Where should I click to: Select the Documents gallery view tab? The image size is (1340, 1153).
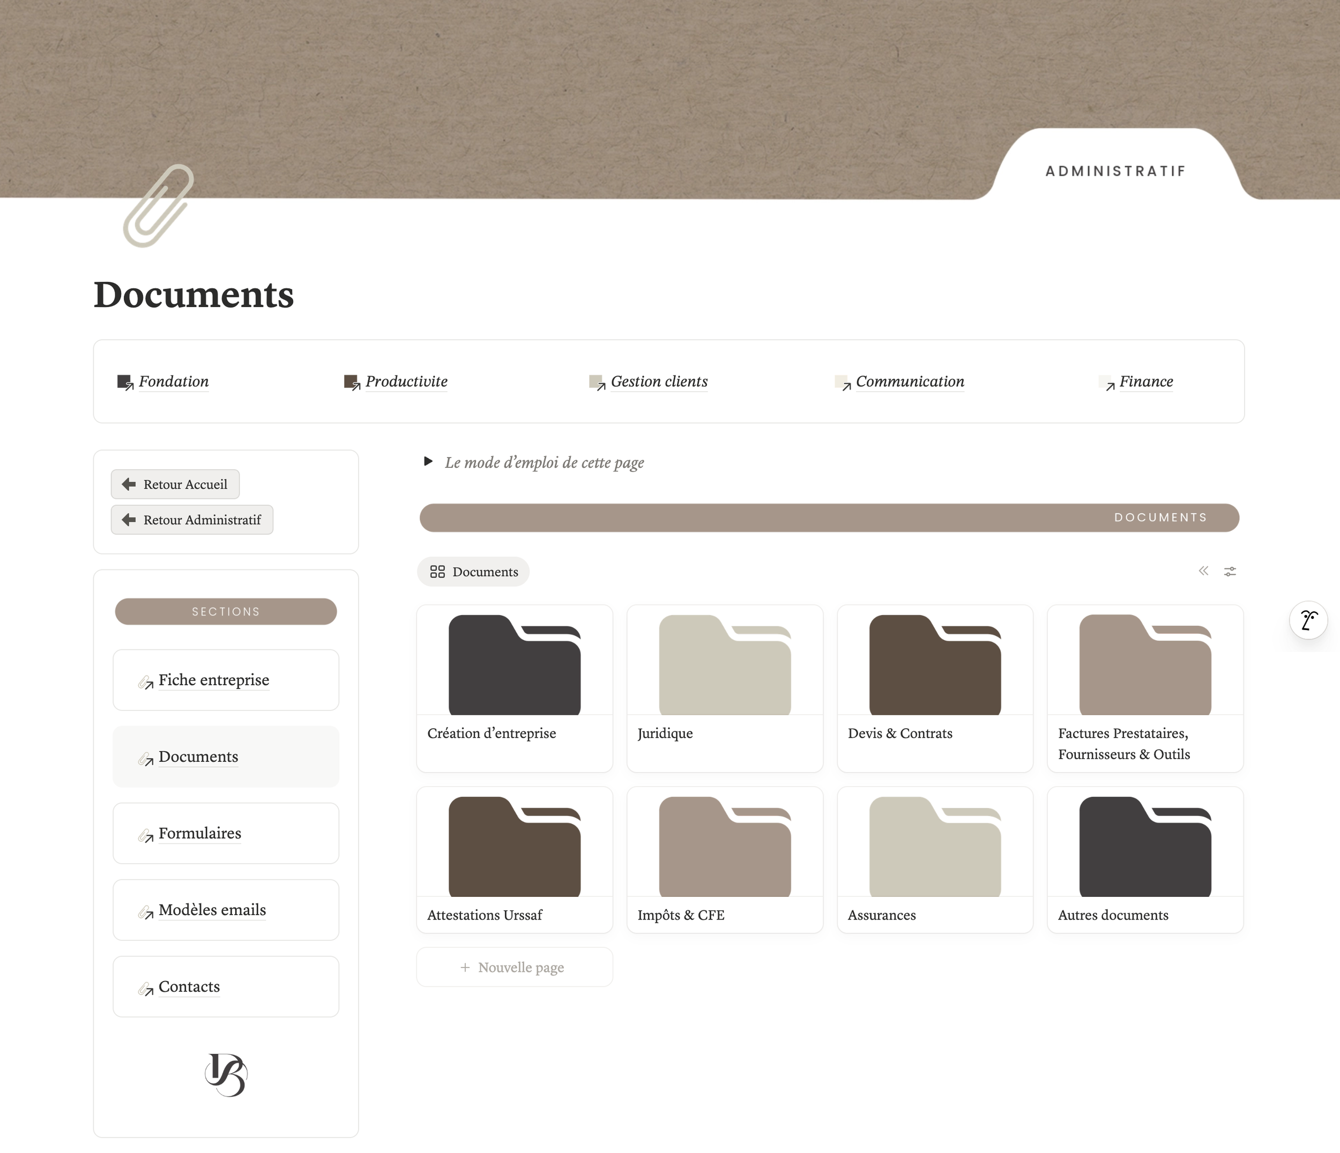click(473, 572)
